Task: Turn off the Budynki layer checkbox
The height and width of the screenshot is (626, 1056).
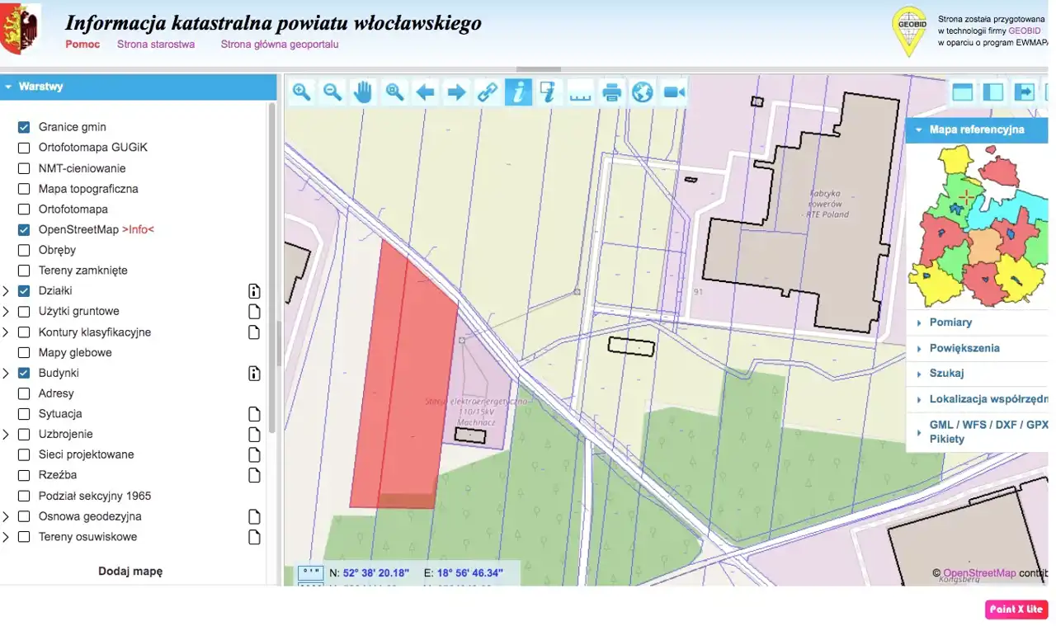Action: click(x=24, y=373)
